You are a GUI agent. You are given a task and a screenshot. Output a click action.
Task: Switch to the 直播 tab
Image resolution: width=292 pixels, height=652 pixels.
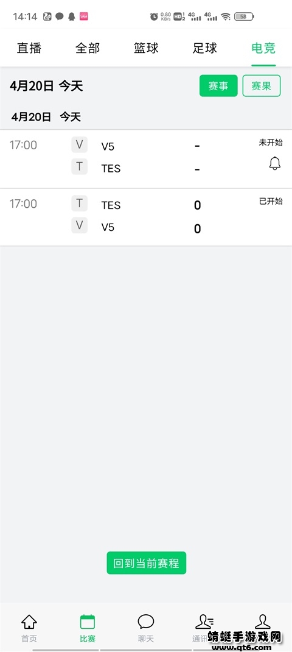(x=29, y=48)
